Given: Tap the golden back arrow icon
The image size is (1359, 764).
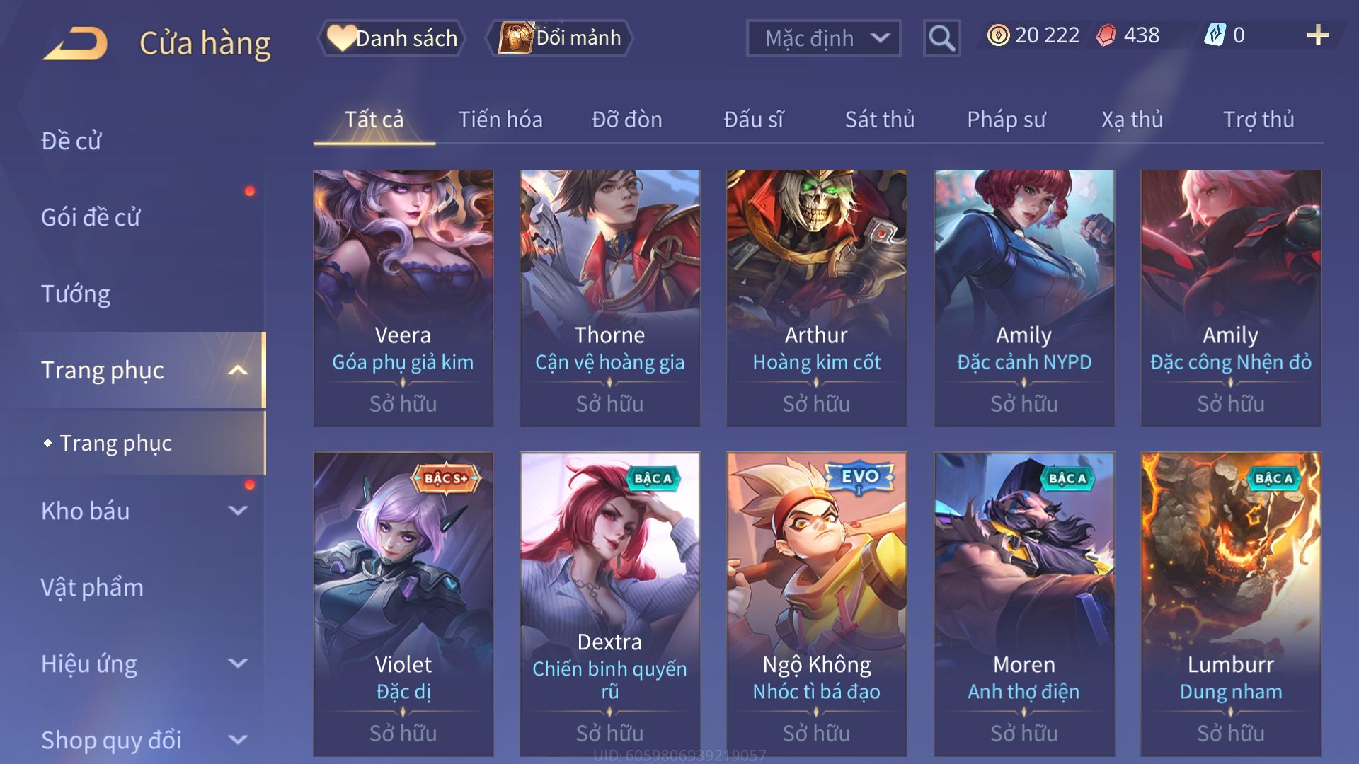Looking at the screenshot, I should point(75,44).
